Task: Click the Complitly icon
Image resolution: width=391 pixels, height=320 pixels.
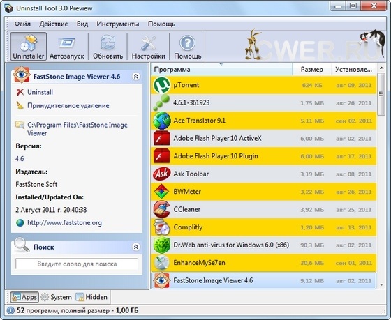Action: 161,227
